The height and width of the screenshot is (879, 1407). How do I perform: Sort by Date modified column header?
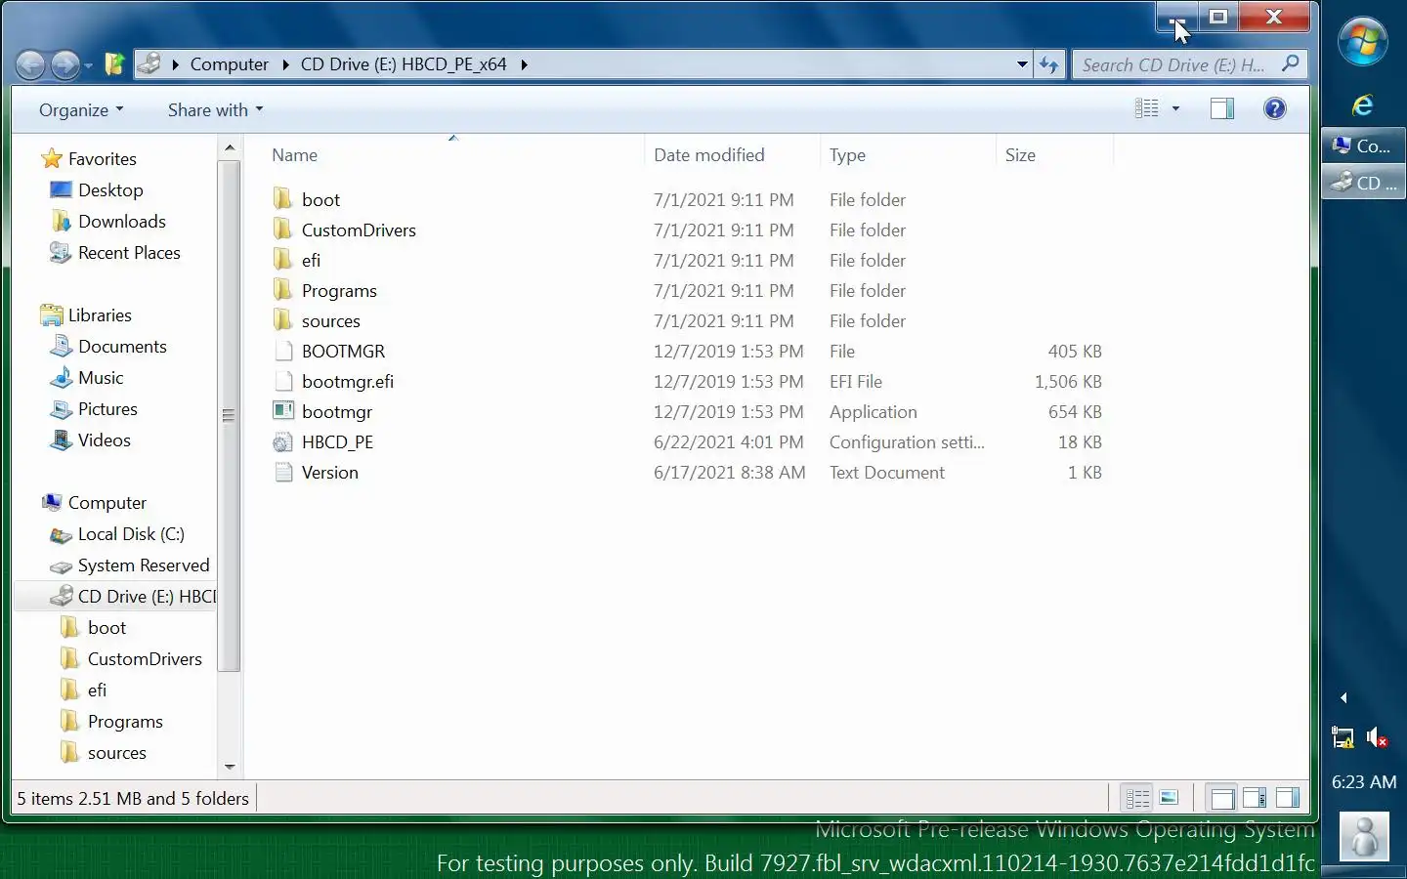732,154
